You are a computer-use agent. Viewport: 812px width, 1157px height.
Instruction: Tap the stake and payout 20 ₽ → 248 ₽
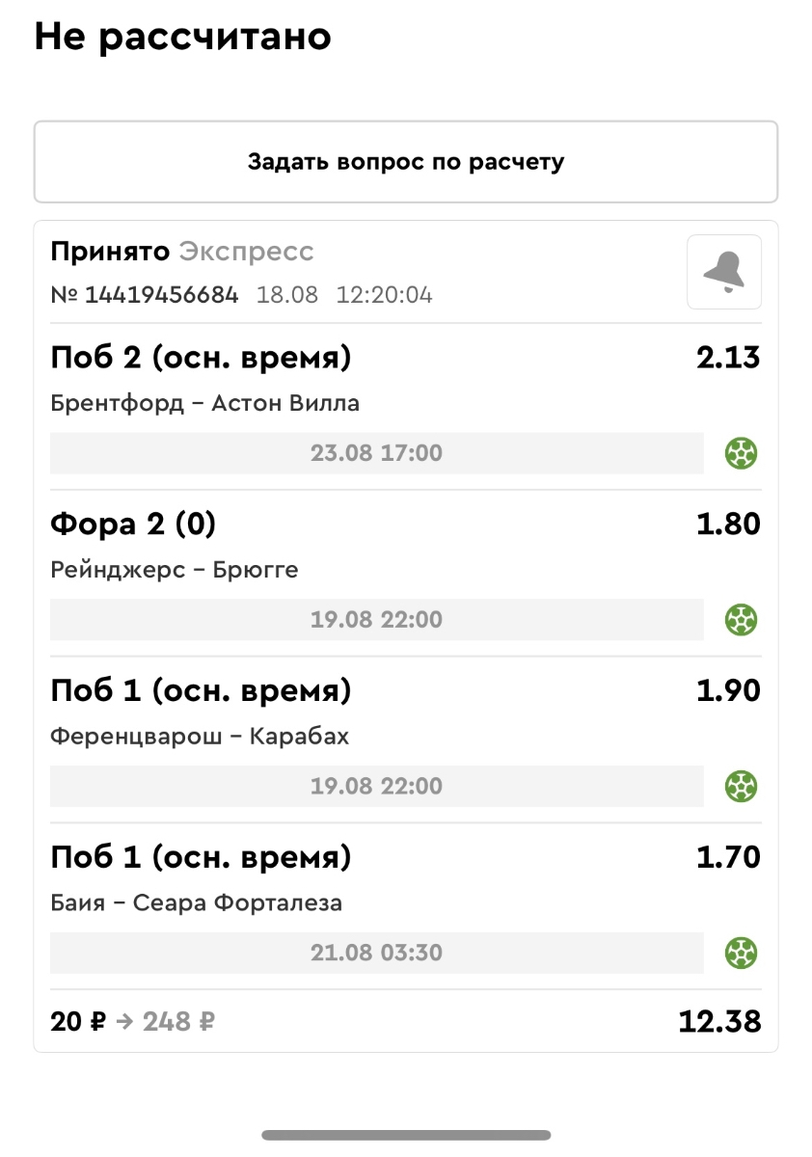[132, 1021]
